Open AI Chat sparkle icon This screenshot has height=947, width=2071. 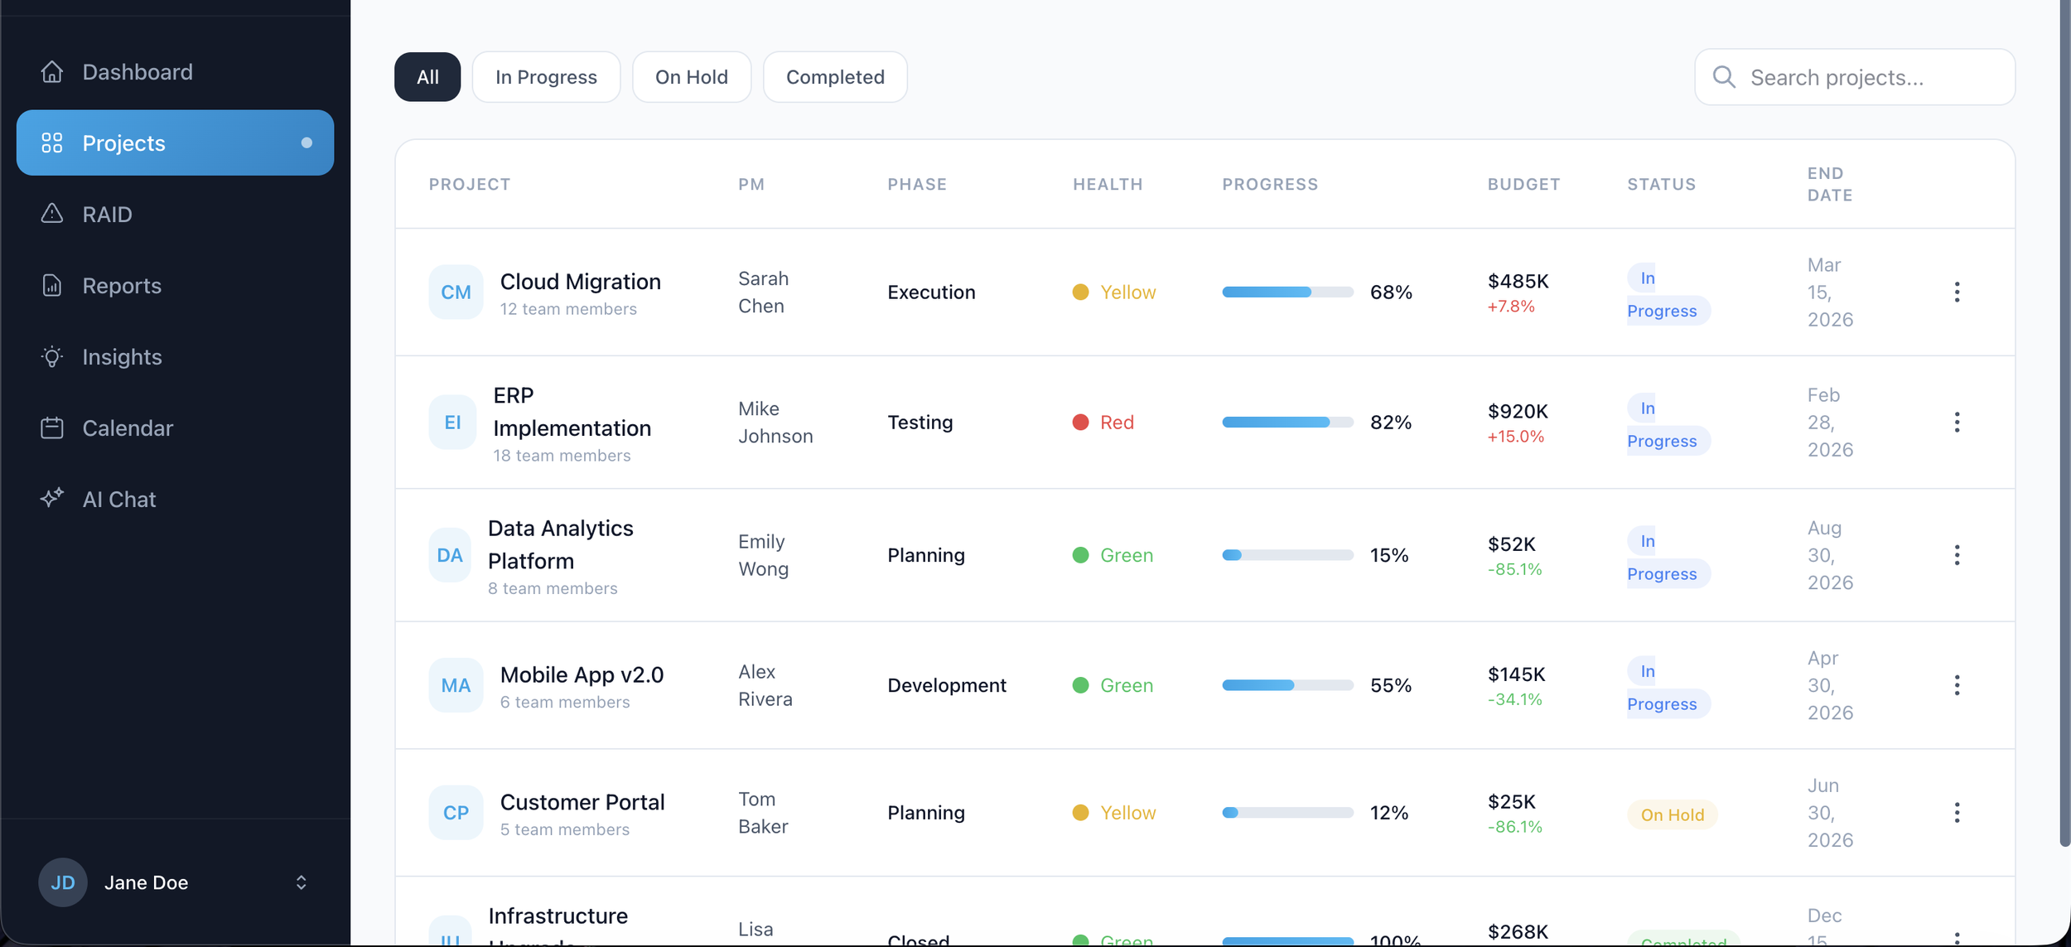coord(52,498)
